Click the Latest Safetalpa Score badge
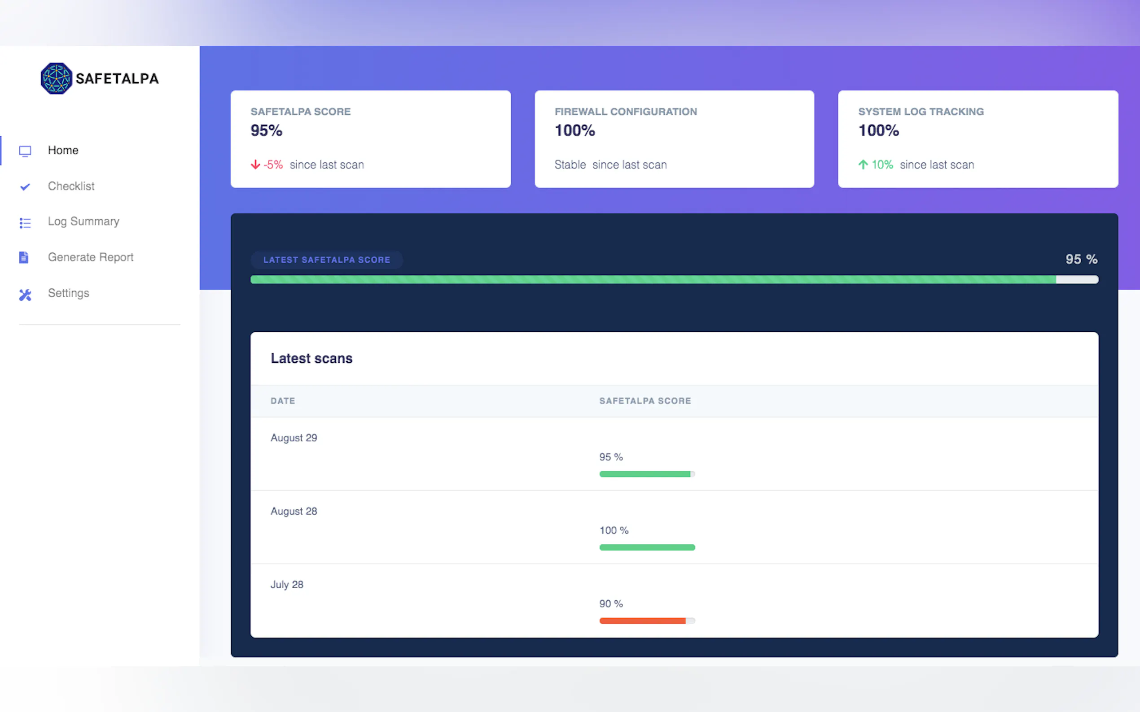The width and height of the screenshot is (1140, 712). click(327, 260)
